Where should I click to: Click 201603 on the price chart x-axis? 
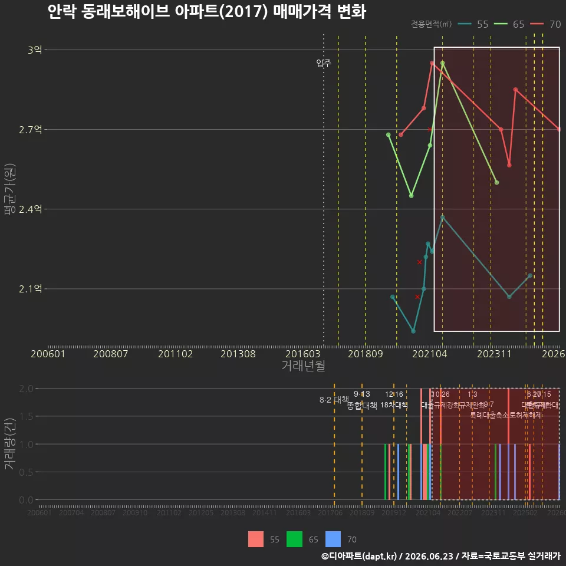tap(303, 354)
